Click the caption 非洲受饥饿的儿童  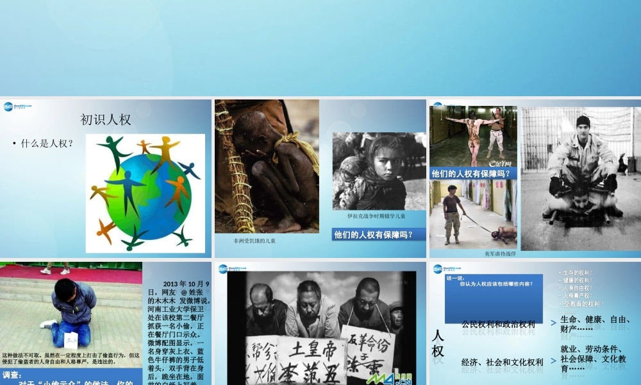[254, 241]
